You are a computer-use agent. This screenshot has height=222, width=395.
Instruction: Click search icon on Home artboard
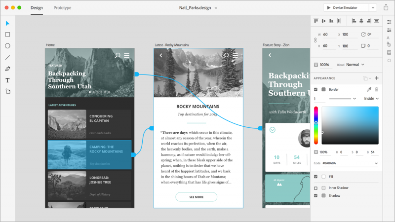tap(118, 55)
